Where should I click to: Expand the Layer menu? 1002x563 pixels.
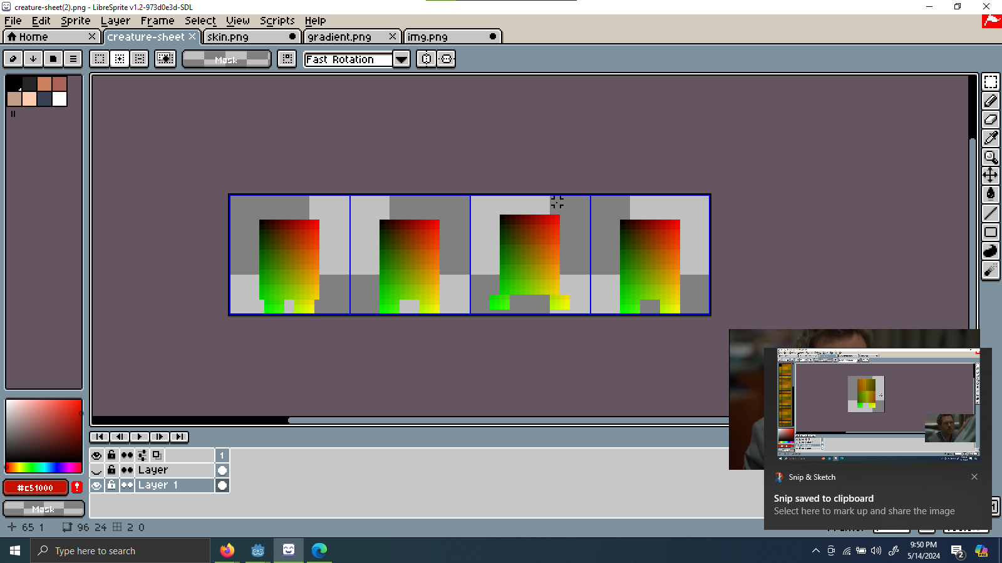click(x=115, y=21)
